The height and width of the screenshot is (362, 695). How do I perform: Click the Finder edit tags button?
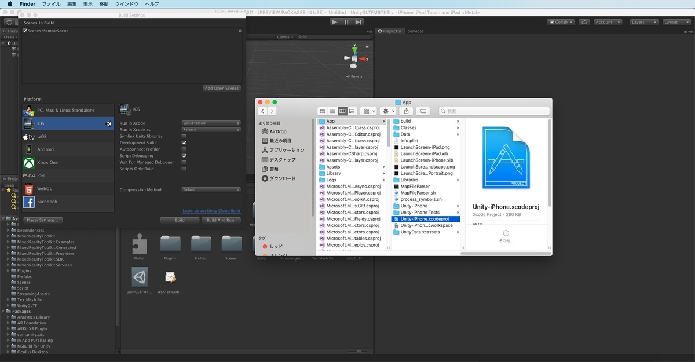click(x=423, y=111)
